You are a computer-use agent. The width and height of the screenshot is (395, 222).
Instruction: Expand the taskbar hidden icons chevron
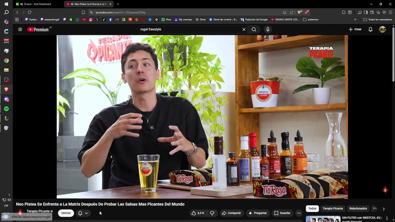[x=9, y=195]
